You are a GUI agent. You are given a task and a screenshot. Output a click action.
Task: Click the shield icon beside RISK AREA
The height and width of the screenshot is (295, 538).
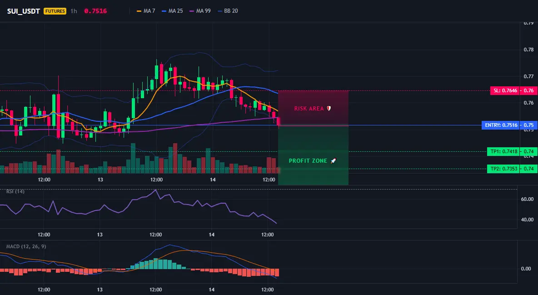pyautogui.click(x=329, y=109)
